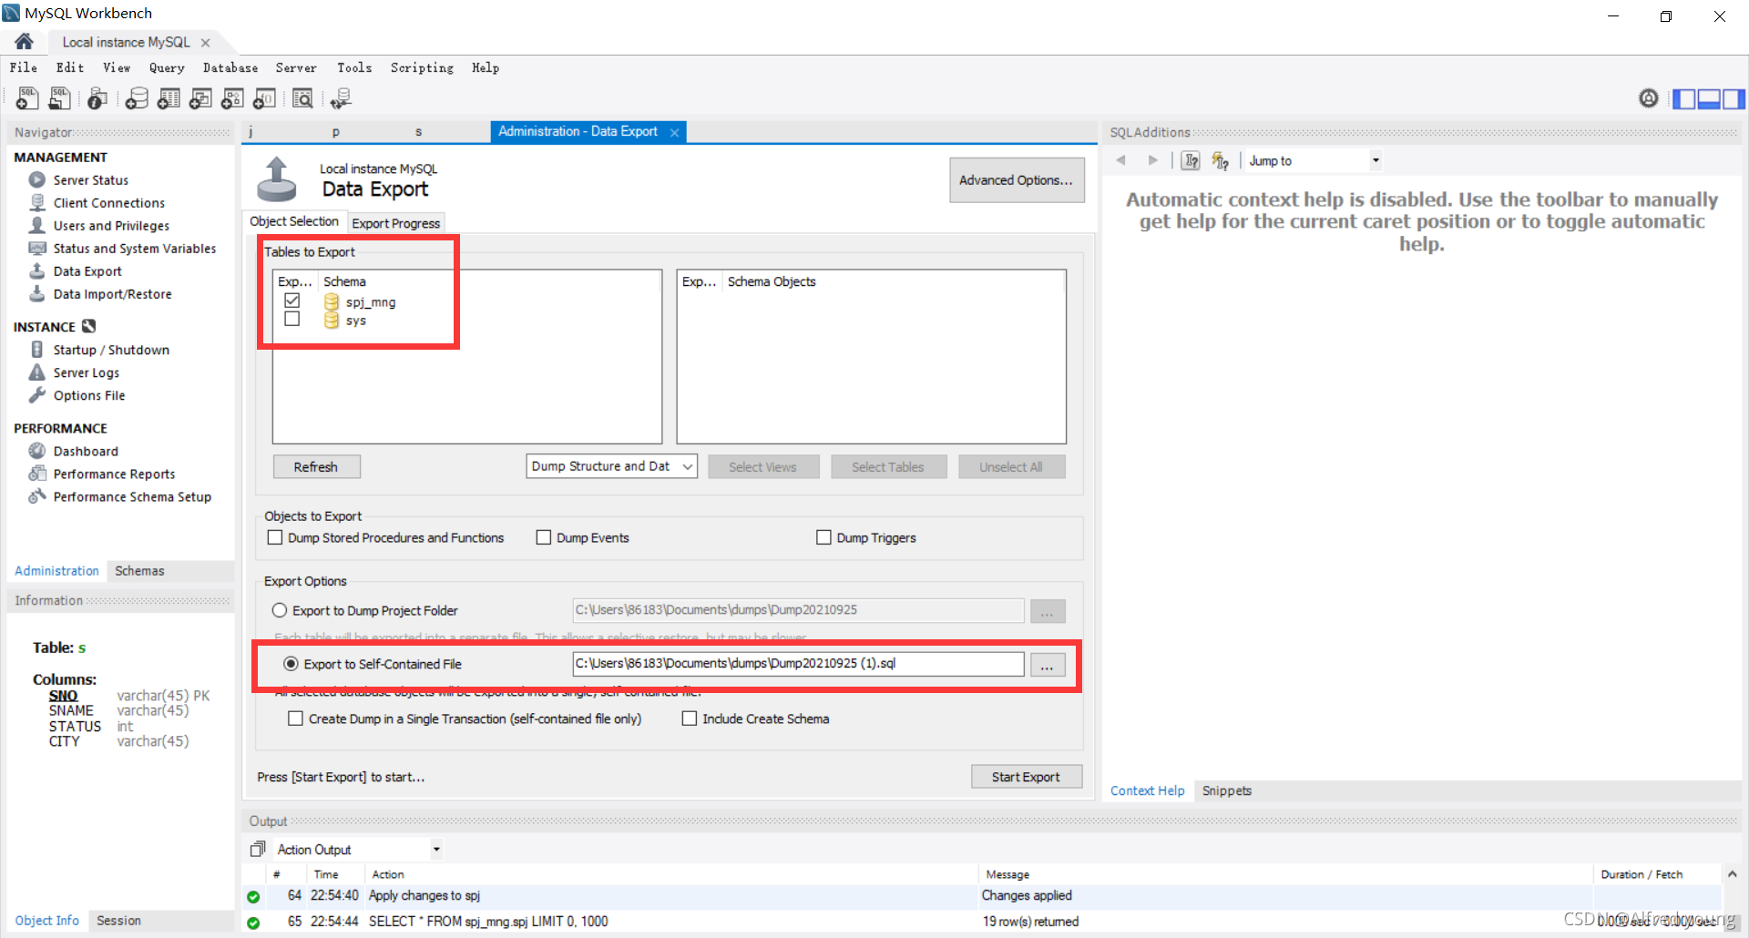Open the Query menu
Image resolution: width=1749 pixels, height=938 pixels.
(167, 67)
